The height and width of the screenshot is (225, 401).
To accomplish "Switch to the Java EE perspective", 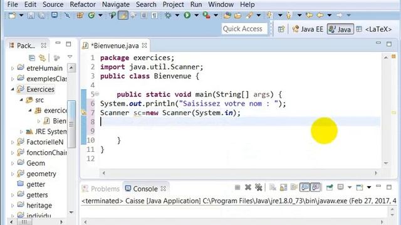I will pyautogui.click(x=308, y=29).
